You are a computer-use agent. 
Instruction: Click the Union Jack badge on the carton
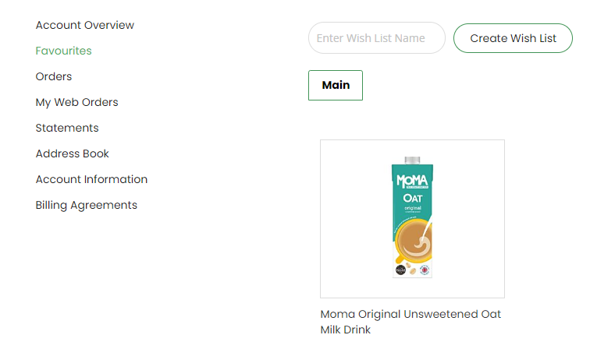[x=425, y=270]
